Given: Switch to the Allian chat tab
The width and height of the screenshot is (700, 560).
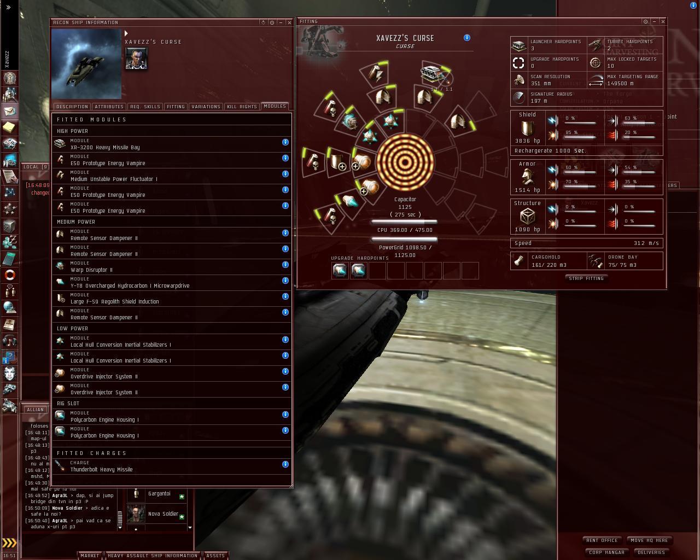Looking at the screenshot, I should 35,410.
